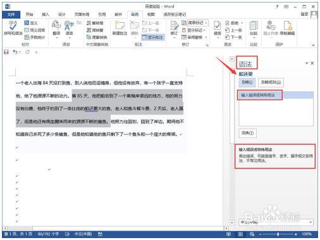Accept the change with 接受
Viewport: 320px width, 240px height.
[x=218, y=30]
